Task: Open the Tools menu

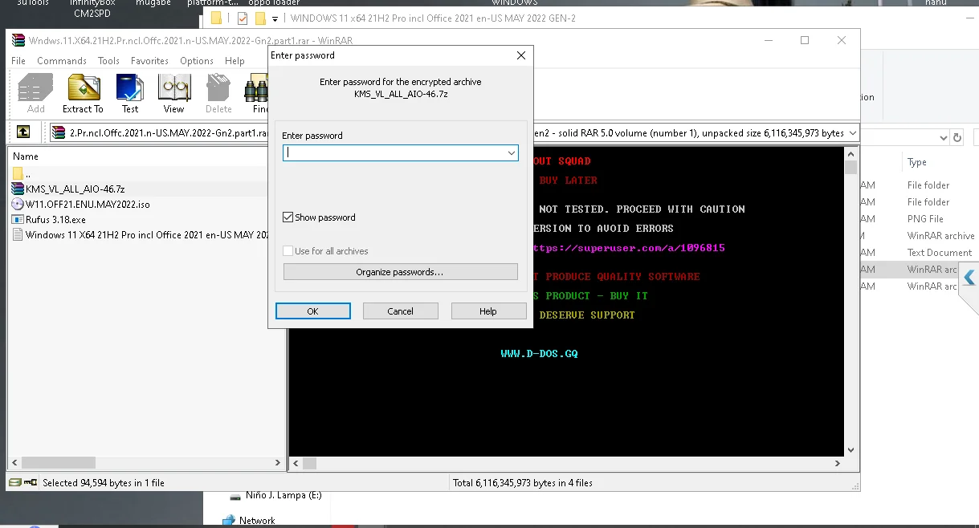Action: point(108,61)
